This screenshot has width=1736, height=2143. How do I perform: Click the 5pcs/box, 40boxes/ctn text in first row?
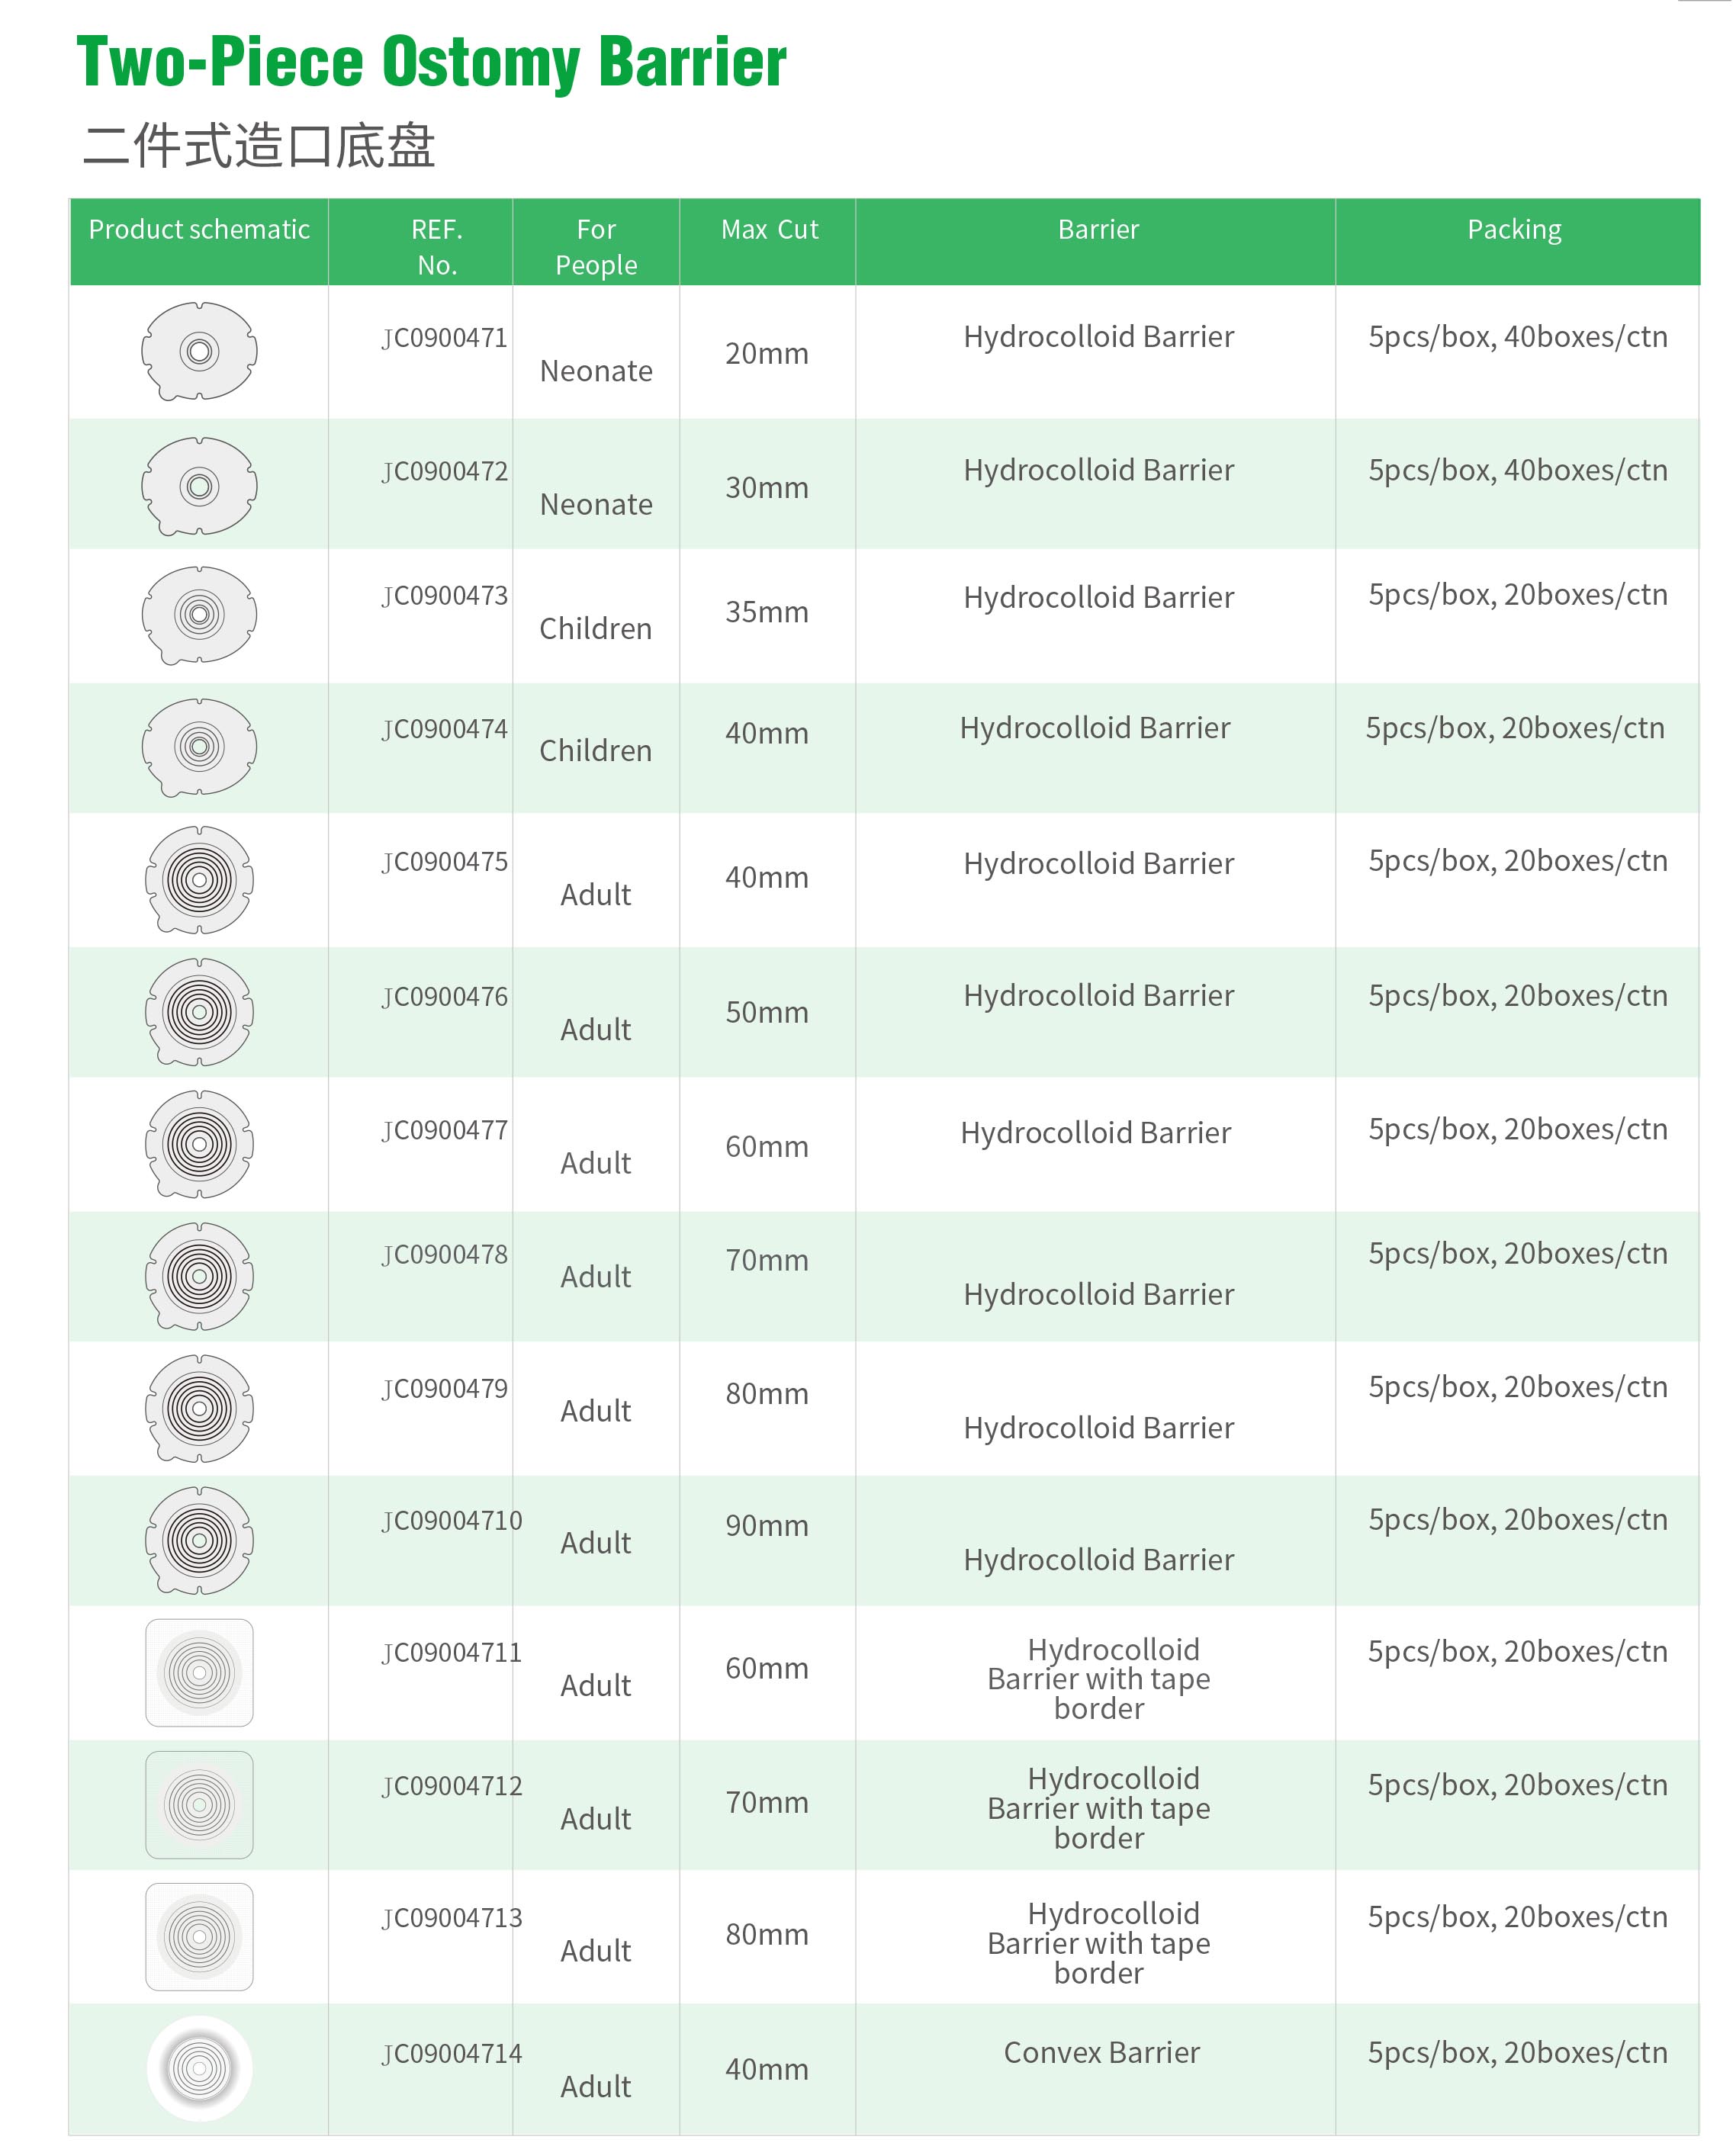click(1517, 337)
